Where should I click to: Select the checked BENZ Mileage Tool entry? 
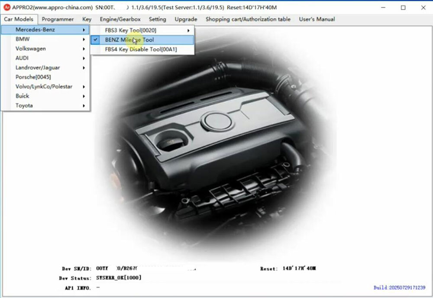pyautogui.click(x=129, y=40)
